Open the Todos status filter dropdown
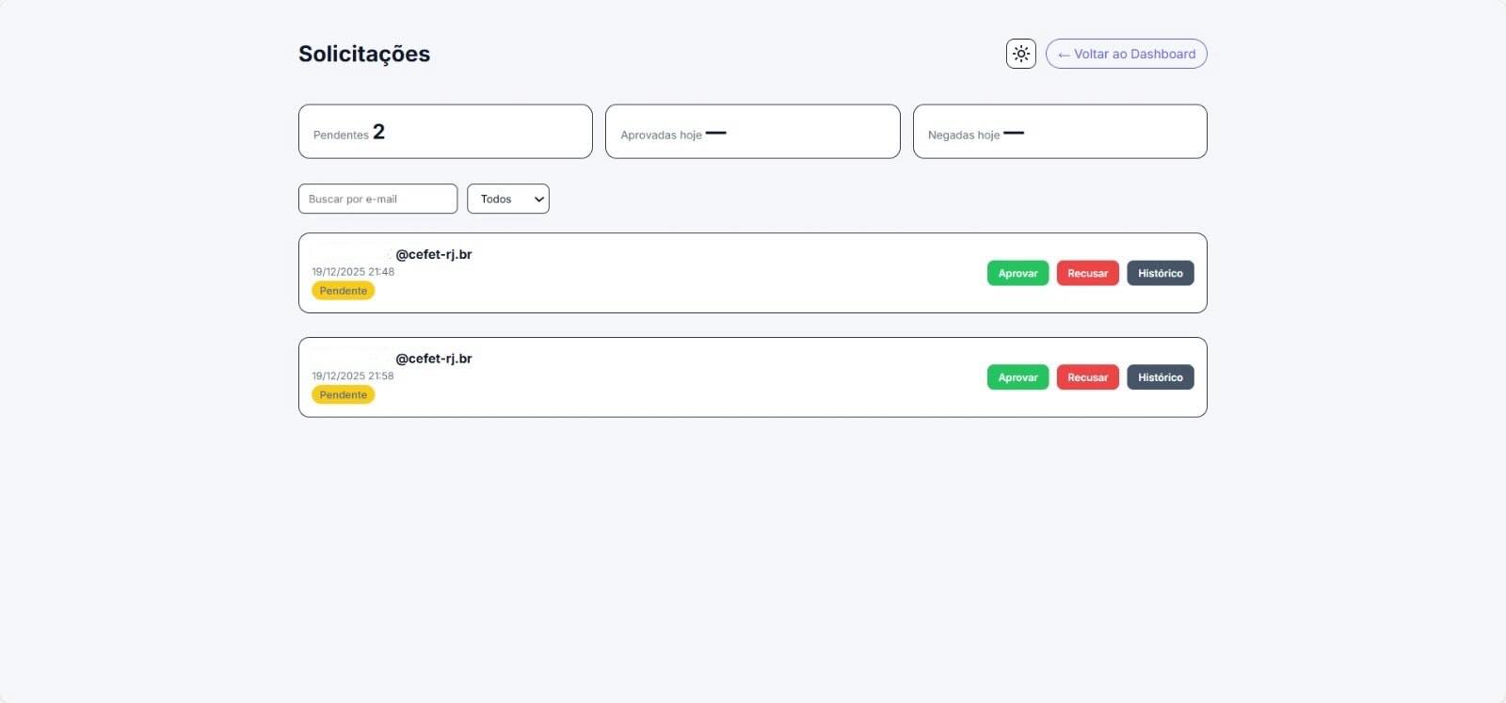Screen dimensions: 1506x703 [x=508, y=199]
